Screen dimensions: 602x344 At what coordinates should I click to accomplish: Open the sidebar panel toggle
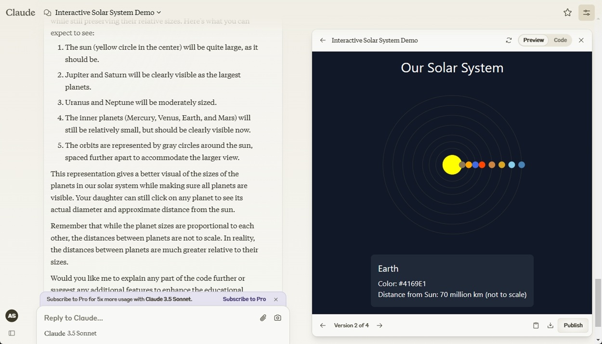[x=12, y=333]
